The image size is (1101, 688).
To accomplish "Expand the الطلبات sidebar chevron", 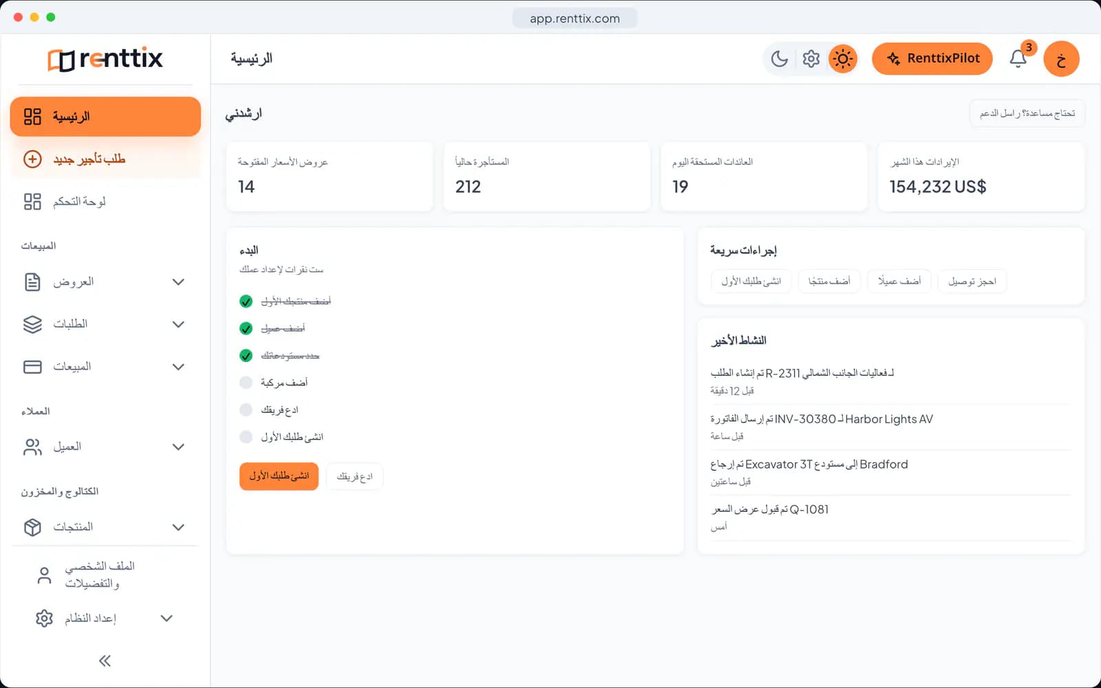I will [x=178, y=324].
